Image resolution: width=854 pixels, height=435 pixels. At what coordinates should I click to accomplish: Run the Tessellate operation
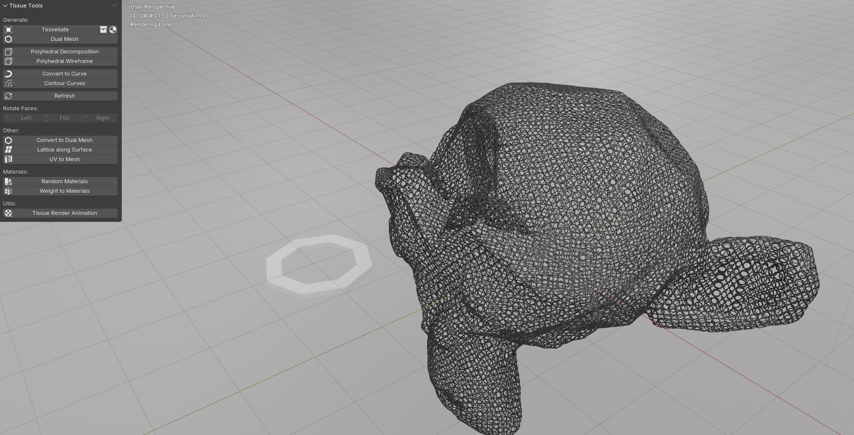(55, 29)
